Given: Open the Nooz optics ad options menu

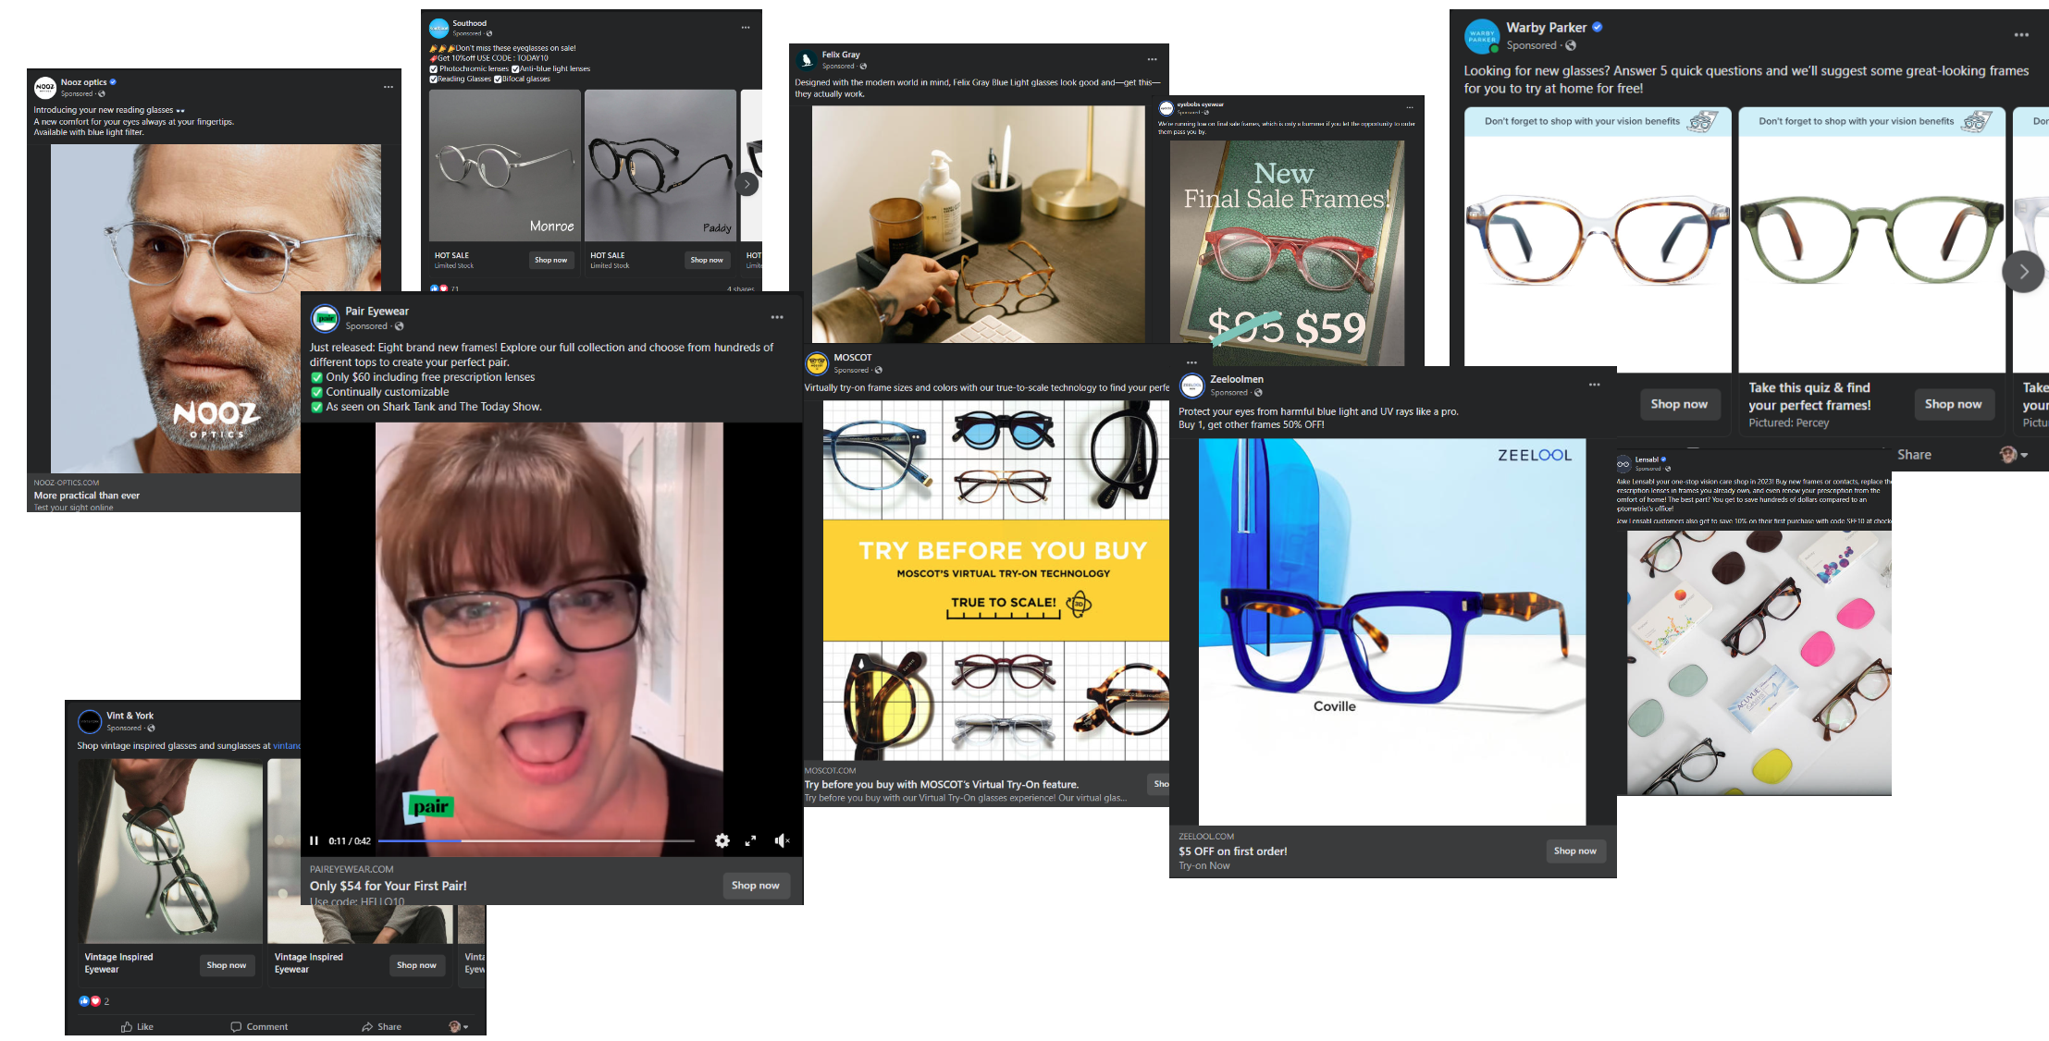Looking at the screenshot, I should tap(389, 87).
